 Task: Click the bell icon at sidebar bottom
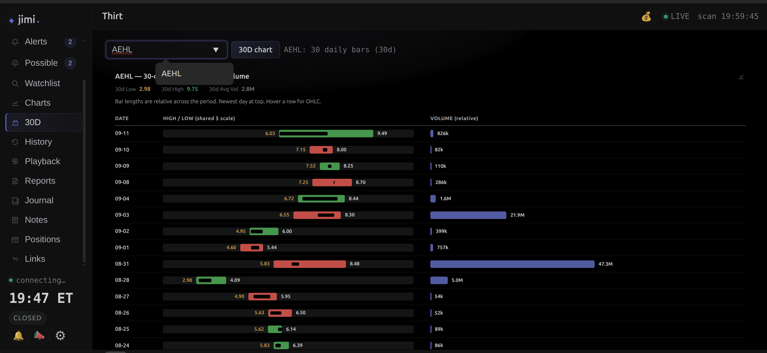18,335
